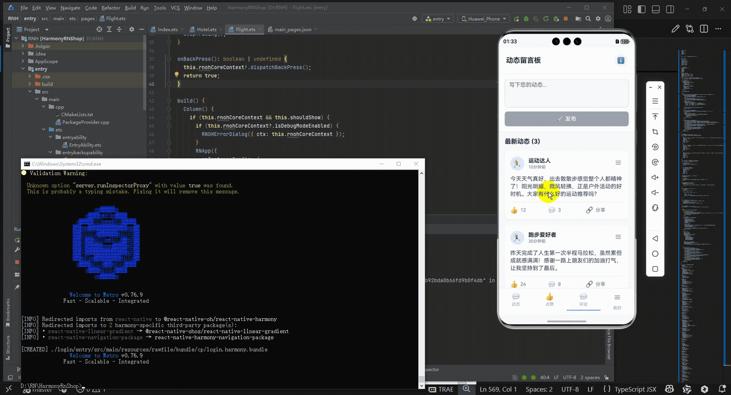Click Collapse All icon in Project panel
The image size is (731, 395).
(119, 30)
